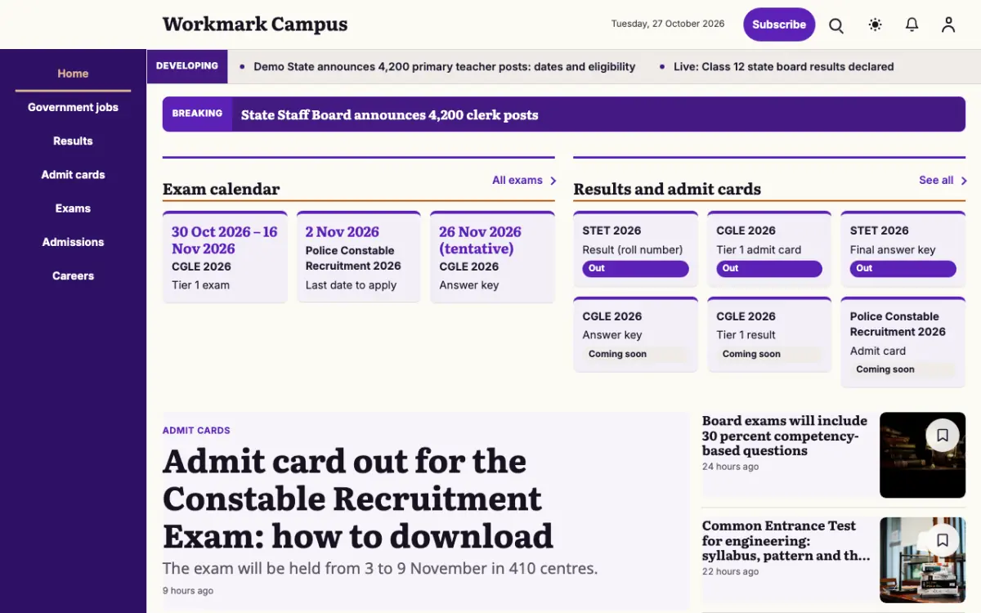Open the 30 Oct CGLE Tier 1 exam card

click(x=225, y=257)
